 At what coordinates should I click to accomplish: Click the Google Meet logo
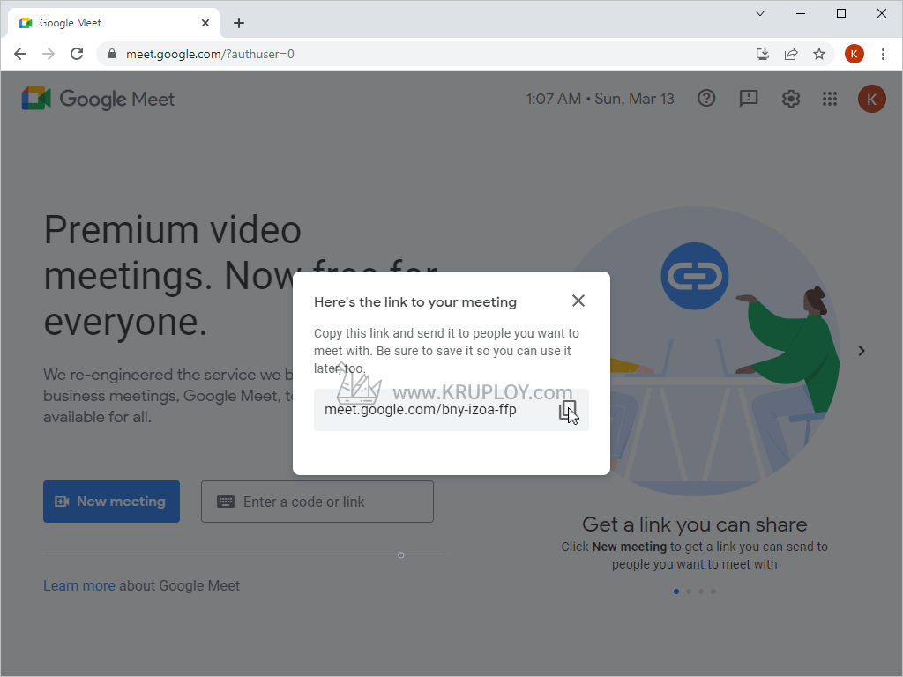coord(98,99)
